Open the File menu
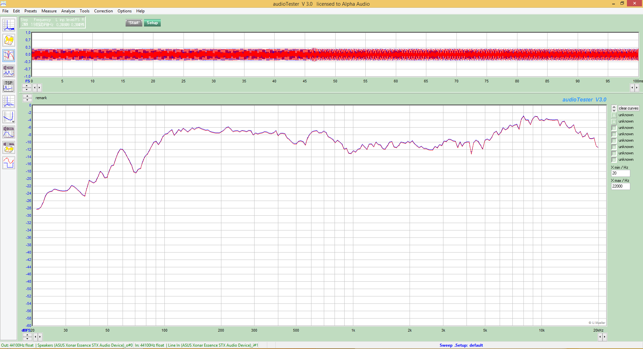The width and height of the screenshot is (643, 349). point(5,11)
